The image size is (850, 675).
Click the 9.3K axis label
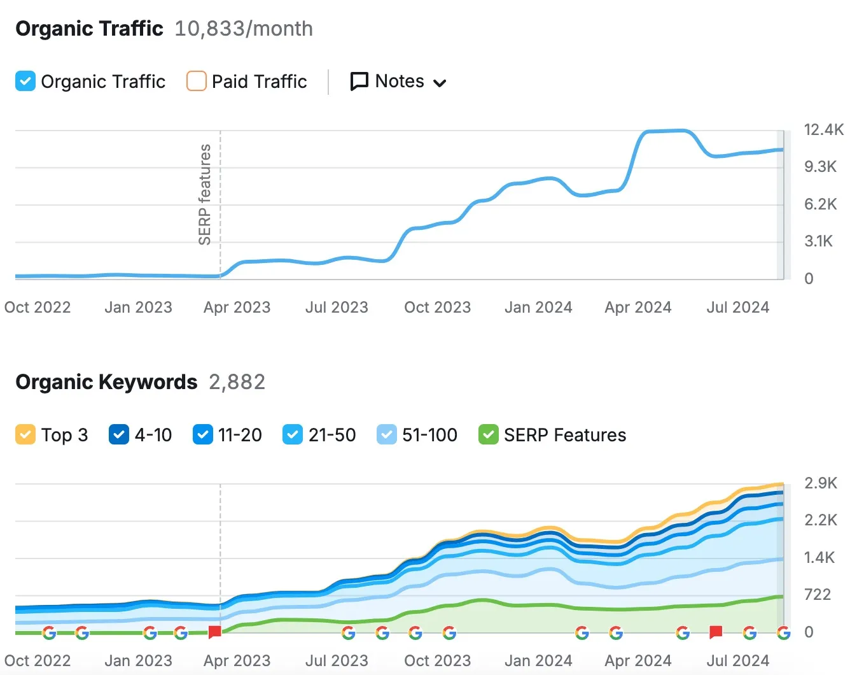(x=820, y=167)
